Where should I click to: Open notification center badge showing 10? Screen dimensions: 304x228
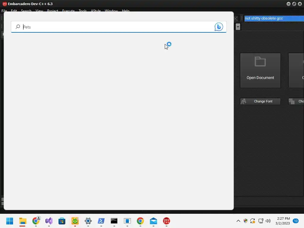(x=296, y=221)
